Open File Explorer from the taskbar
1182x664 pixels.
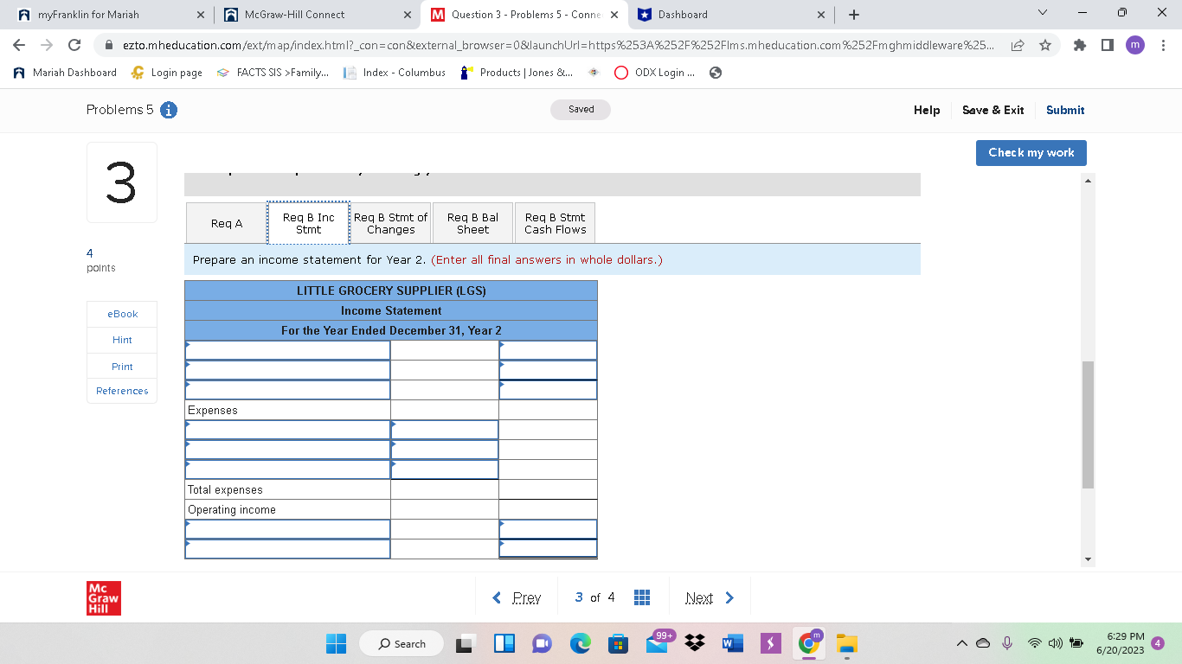click(x=847, y=643)
